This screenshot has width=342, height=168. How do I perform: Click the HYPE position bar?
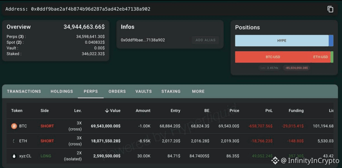tap(282, 41)
